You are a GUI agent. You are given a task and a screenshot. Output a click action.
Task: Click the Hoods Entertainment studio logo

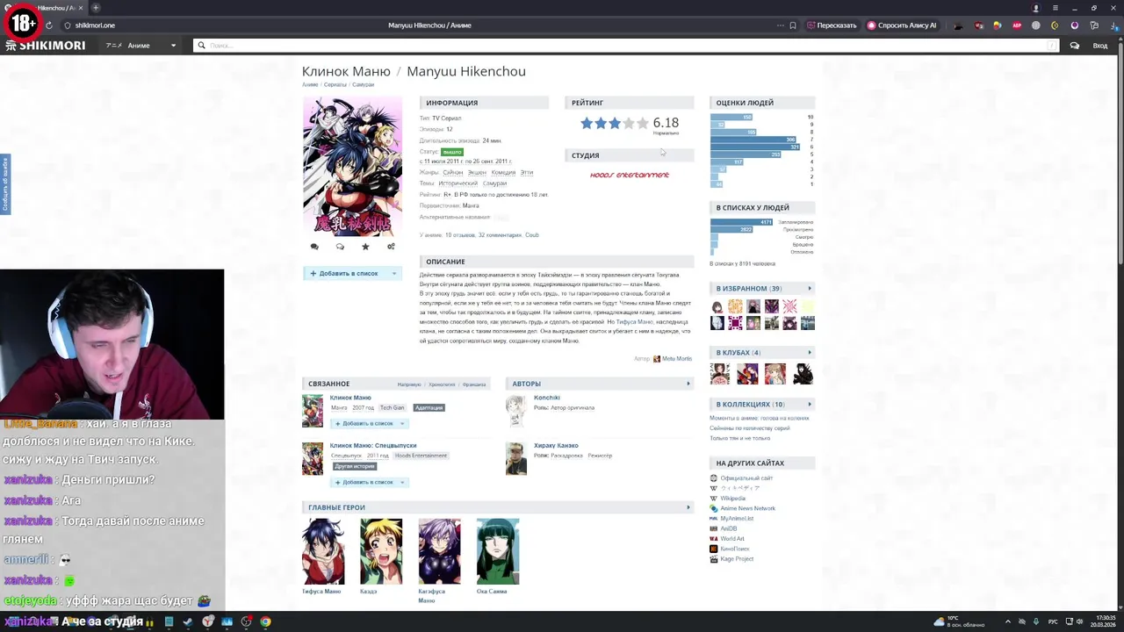630,175
